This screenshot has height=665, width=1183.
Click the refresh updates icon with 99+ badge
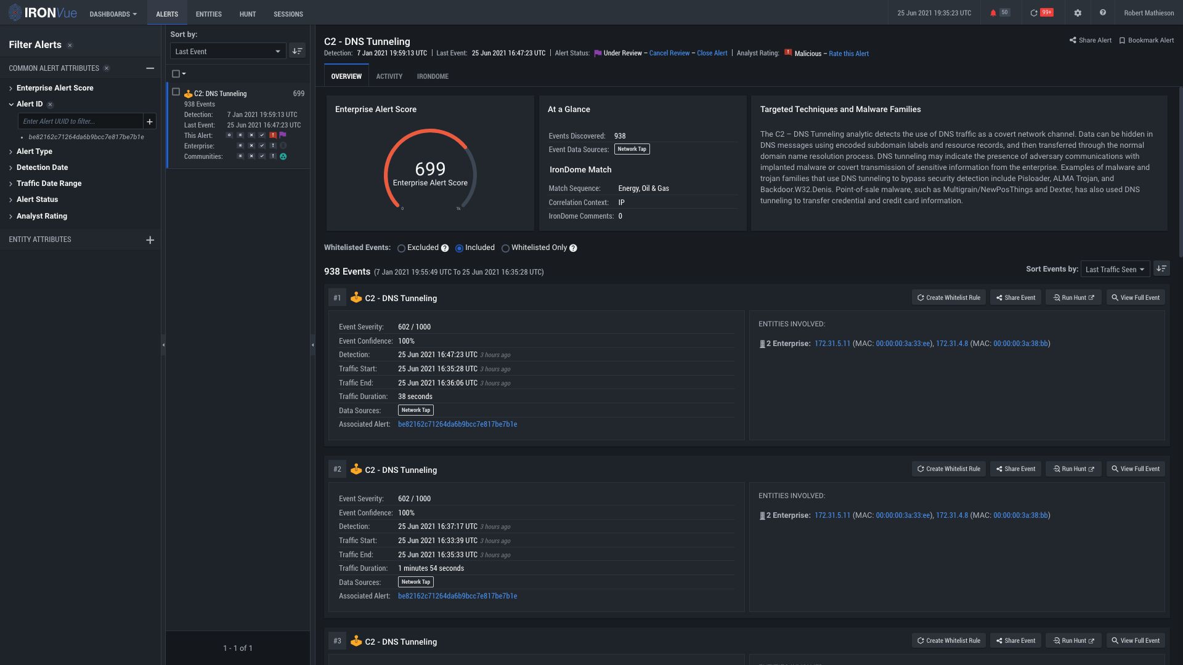pos(1035,13)
